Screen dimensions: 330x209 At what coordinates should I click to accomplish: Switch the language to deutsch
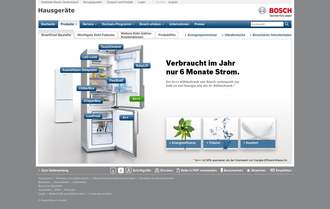pos(160,2)
